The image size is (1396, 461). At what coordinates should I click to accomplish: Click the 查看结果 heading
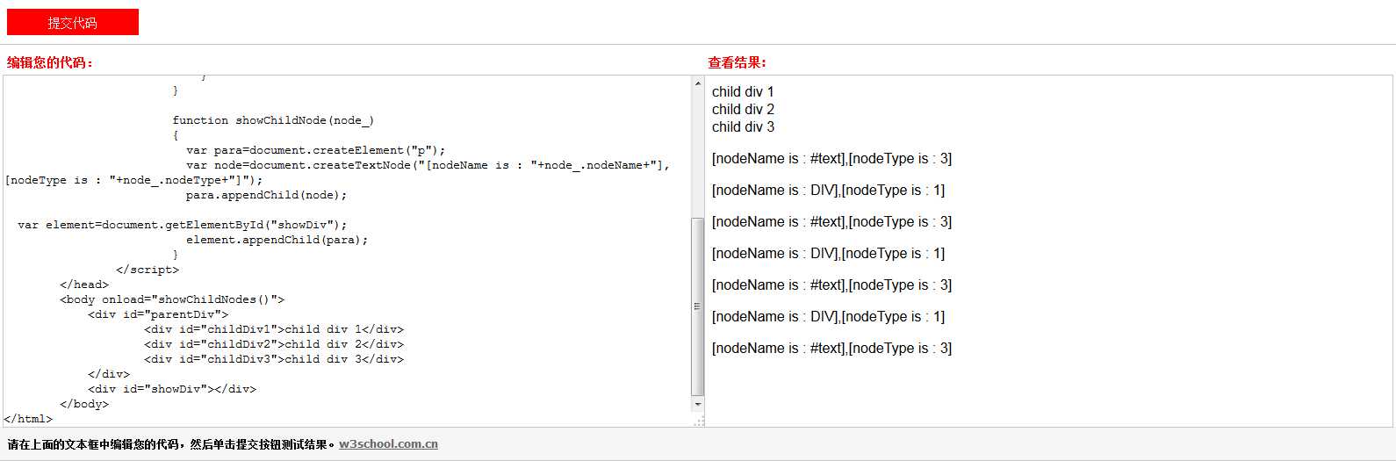pos(738,62)
